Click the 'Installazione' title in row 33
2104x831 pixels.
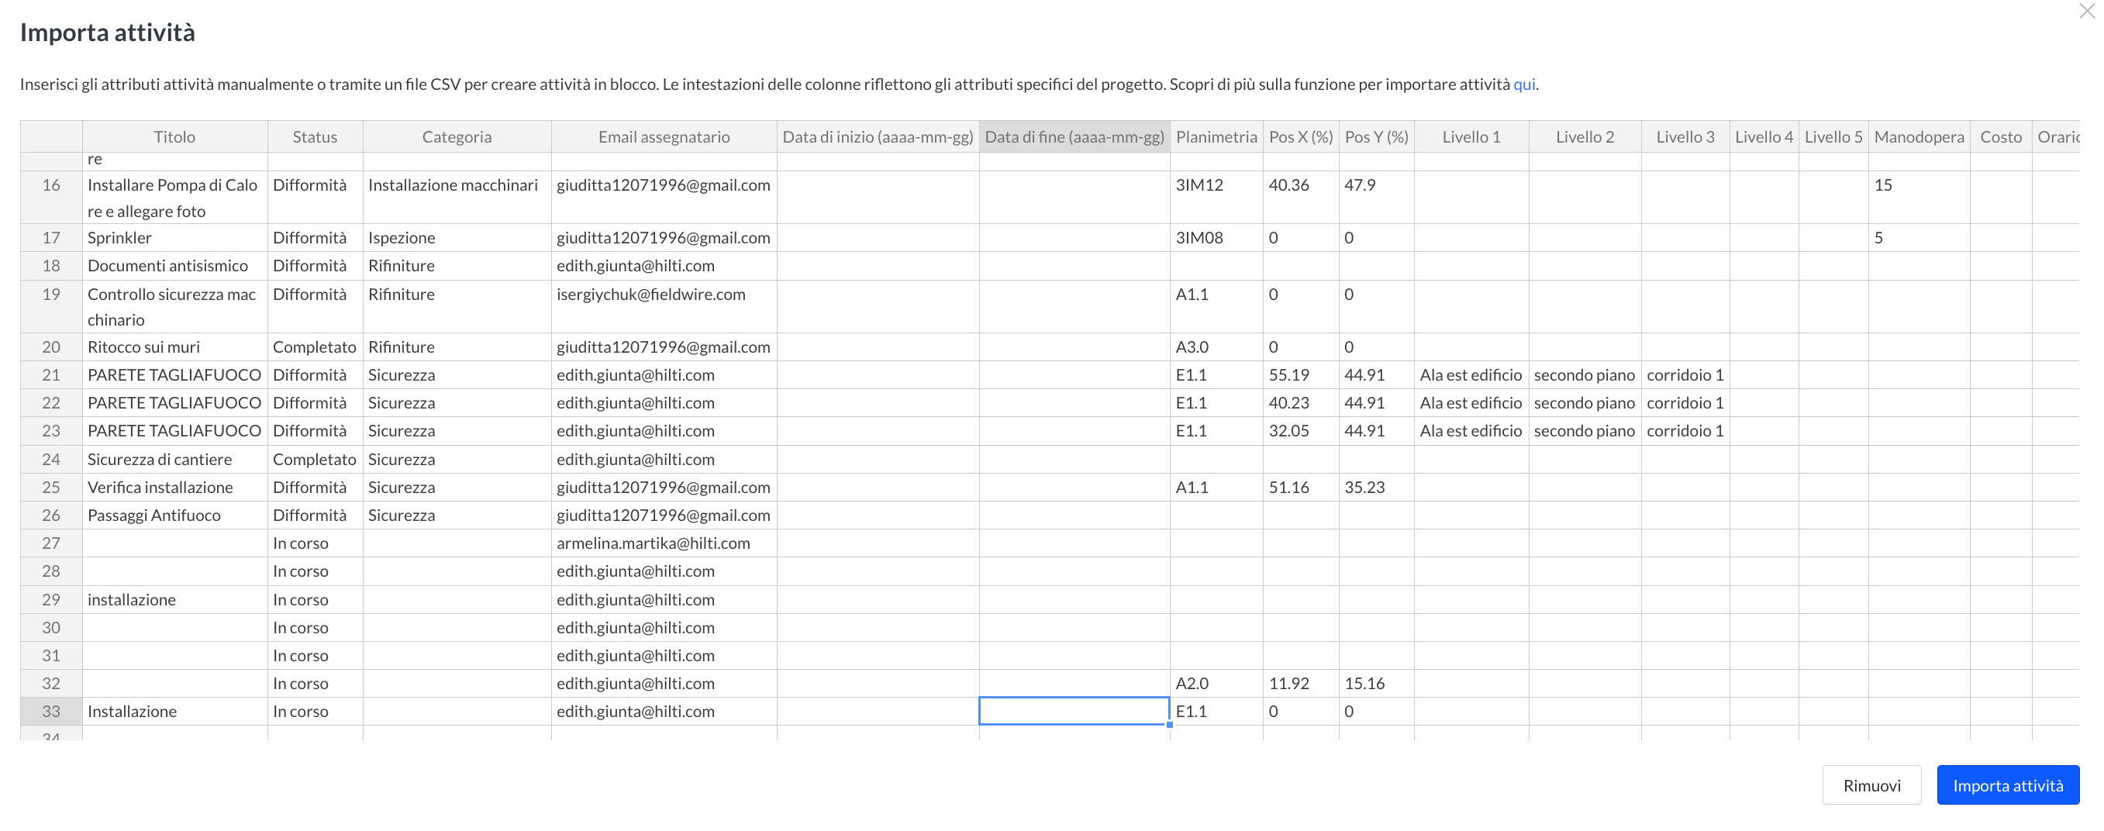(x=174, y=711)
